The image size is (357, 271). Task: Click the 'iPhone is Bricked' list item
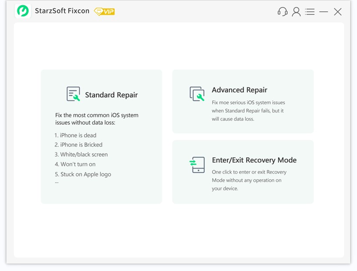pos(79,145)
